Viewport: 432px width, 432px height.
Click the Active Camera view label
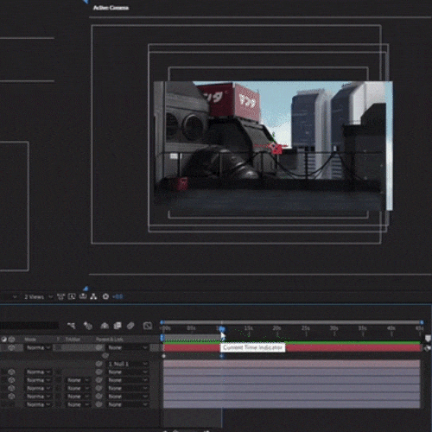click(x=111, y=8)
